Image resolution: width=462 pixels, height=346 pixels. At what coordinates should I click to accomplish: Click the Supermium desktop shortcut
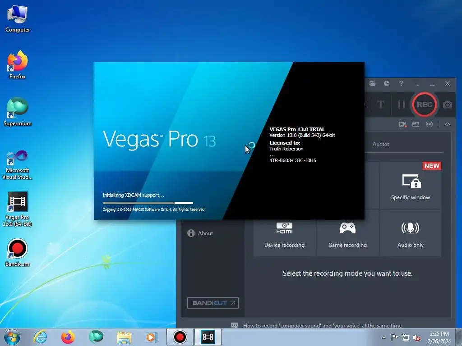18,112
